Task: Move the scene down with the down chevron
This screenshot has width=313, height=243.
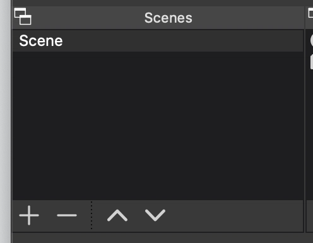Action: (155, 215)
